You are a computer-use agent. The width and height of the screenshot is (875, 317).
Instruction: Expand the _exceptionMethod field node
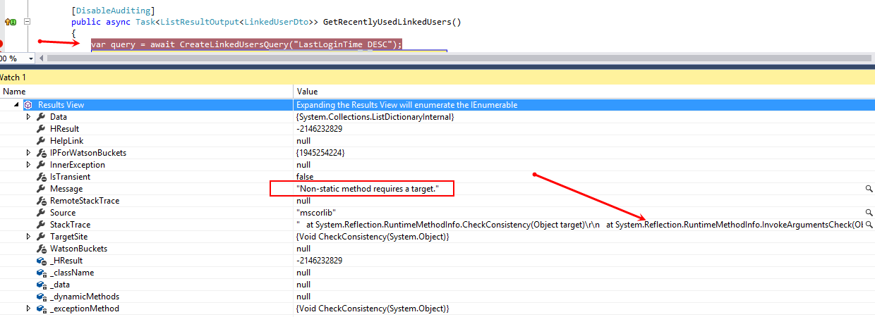point(29,309)
